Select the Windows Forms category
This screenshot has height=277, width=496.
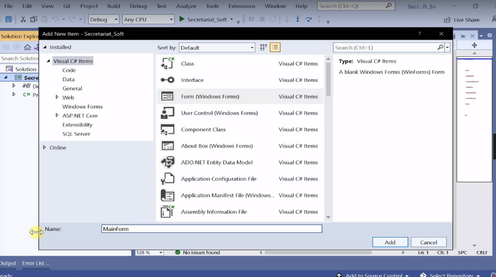coord(83,106)
